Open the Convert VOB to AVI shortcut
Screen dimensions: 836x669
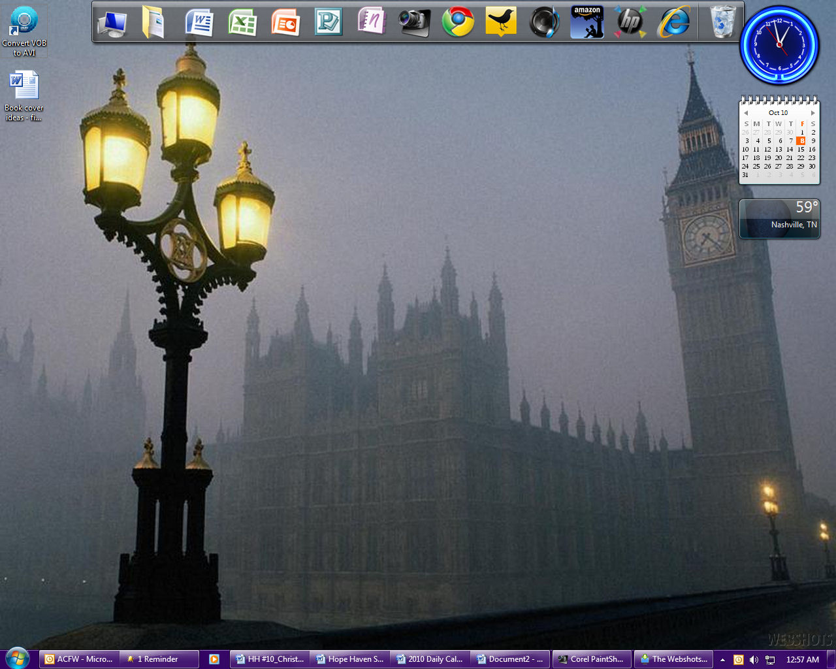(x=24, y=31)
